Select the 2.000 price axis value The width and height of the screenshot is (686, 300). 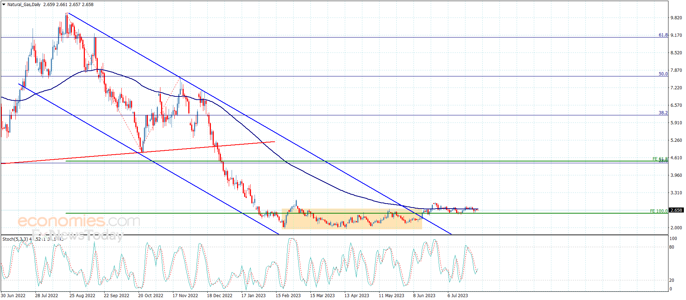pyautogui.click(x=676, y=228)
